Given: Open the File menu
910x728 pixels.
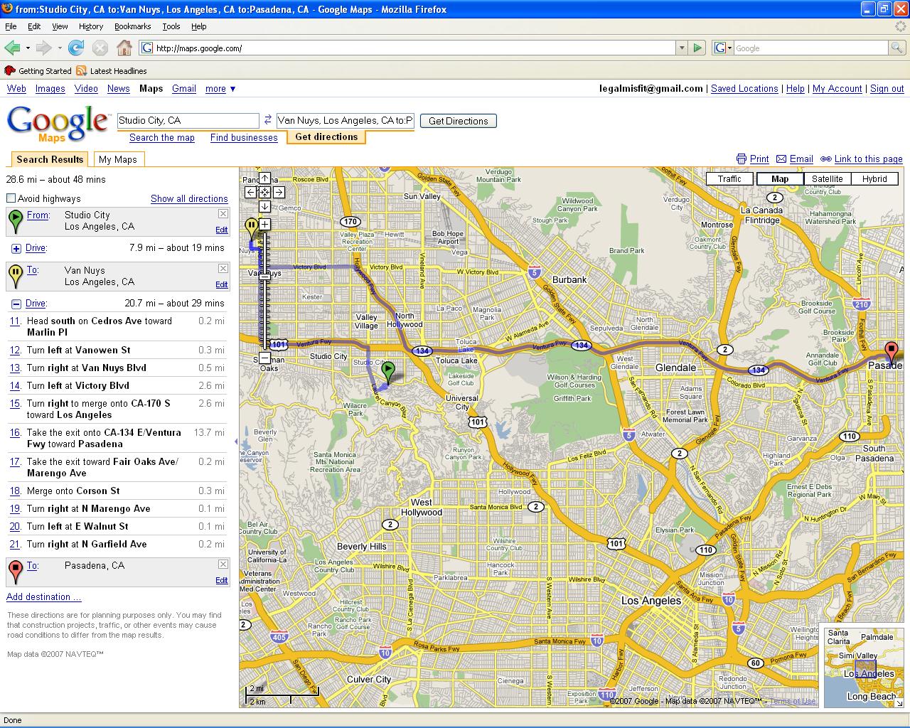Looking at the screenshot, I should coord(11,26).
